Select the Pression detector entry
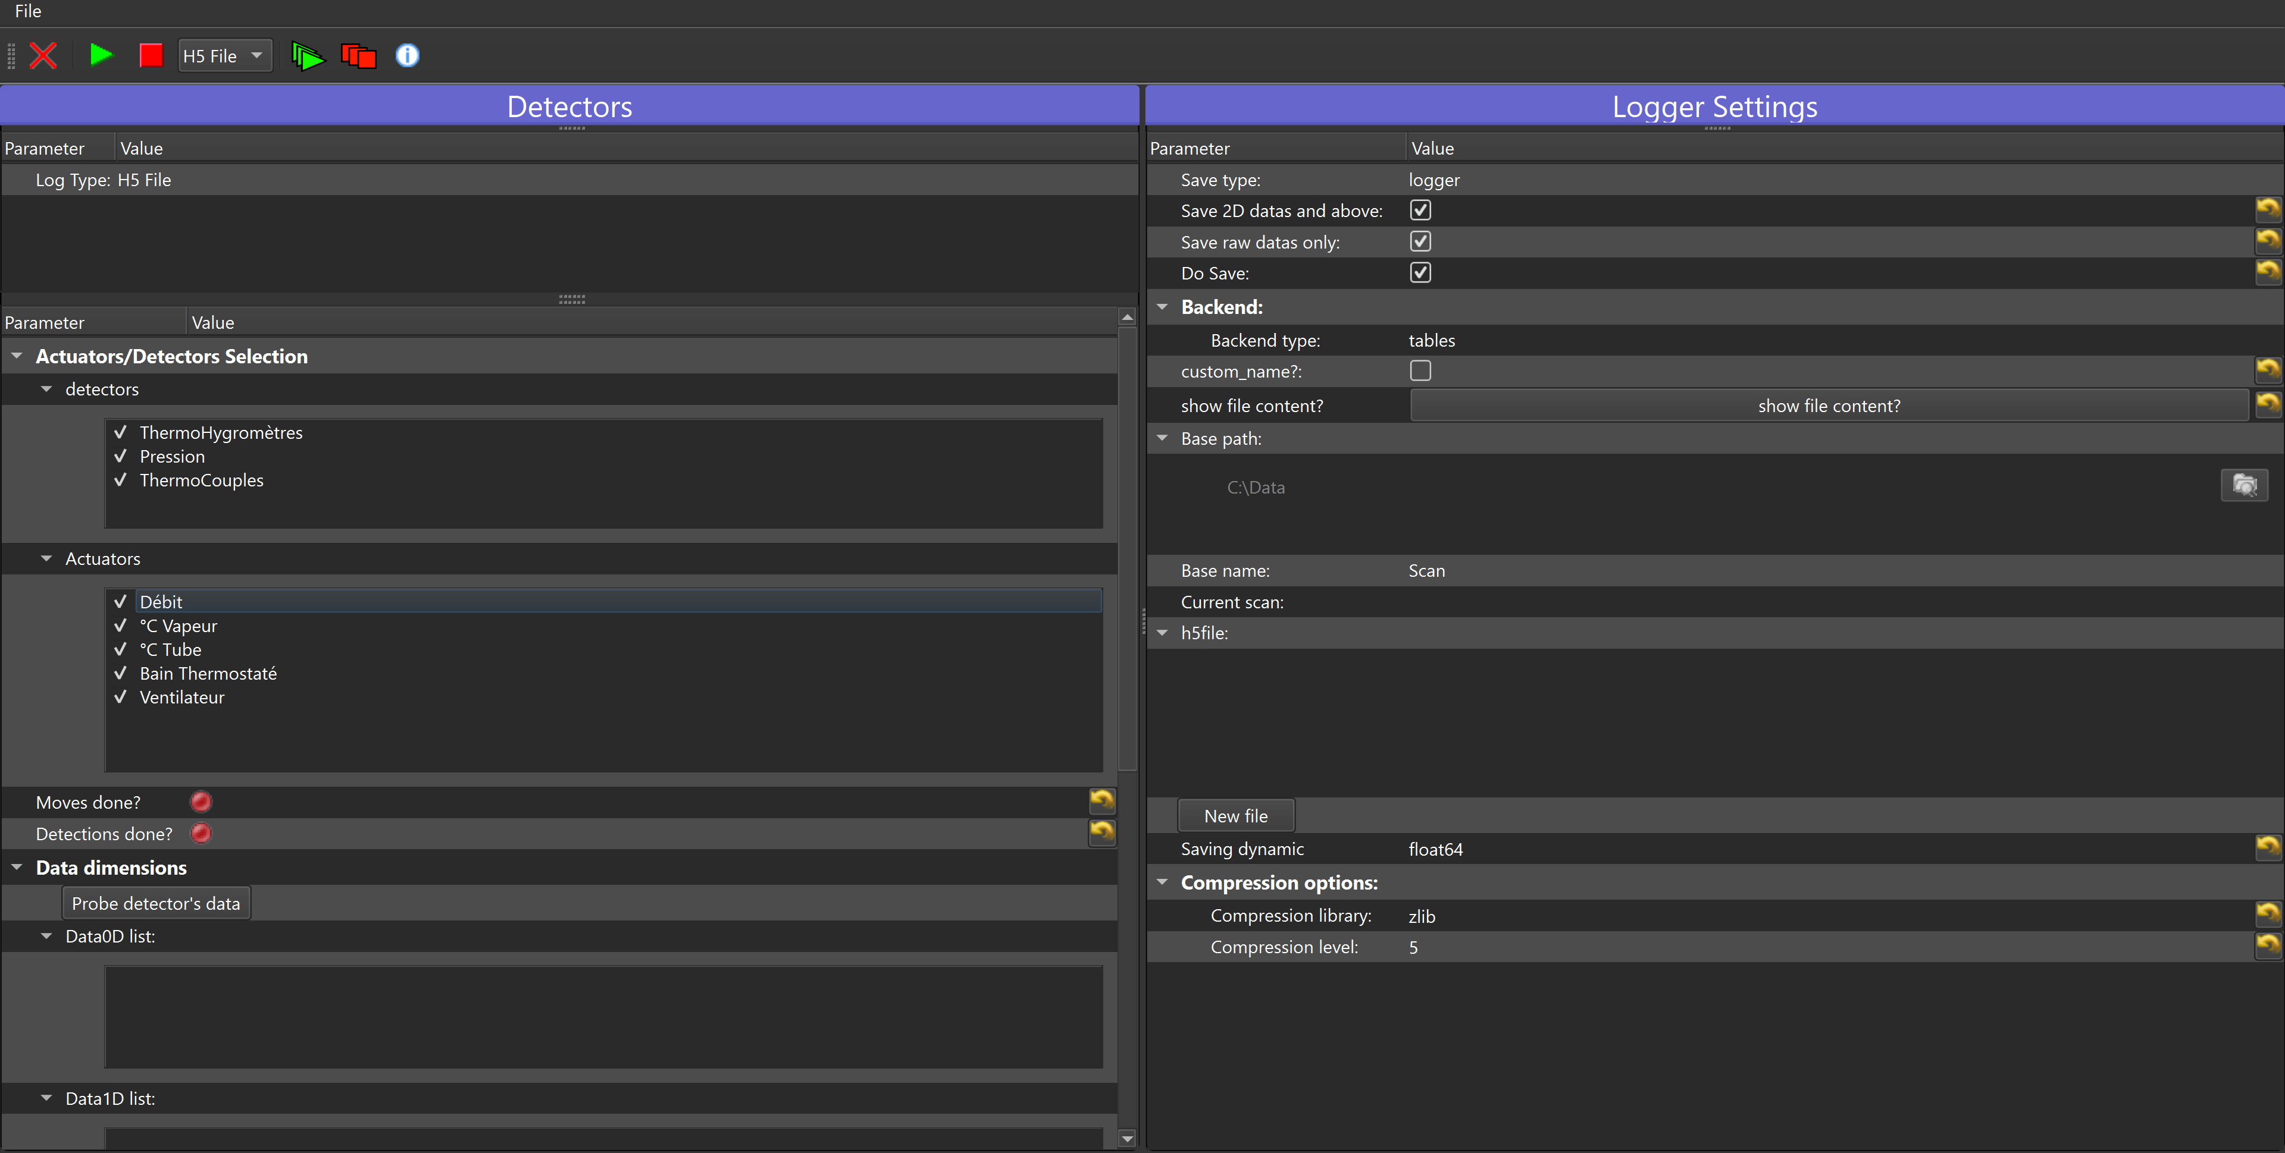Viewport: 2285px width, 1153px height. [172, 457]
